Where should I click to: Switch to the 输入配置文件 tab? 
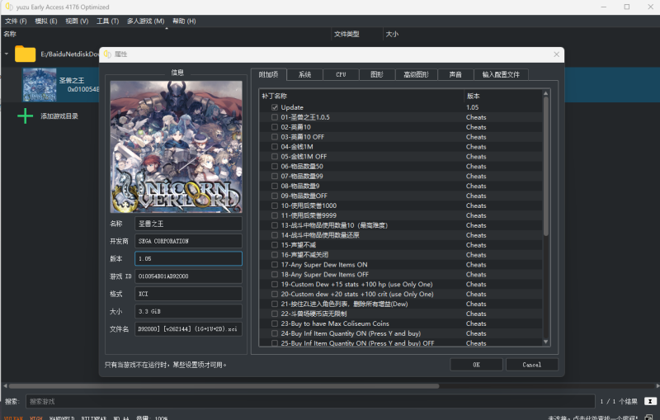click(x=501, y=74)
